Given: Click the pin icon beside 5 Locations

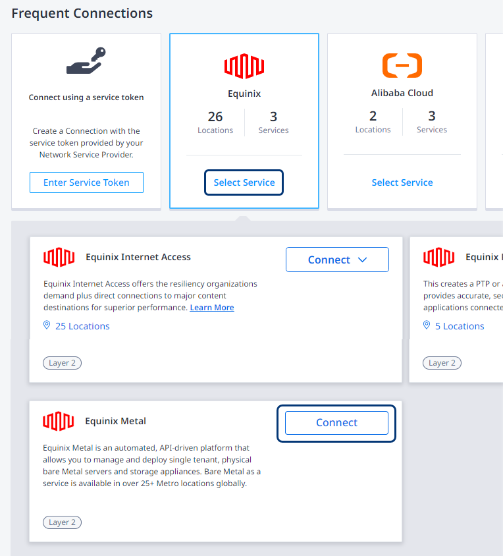Looking at the screenshot, I should click(427, 325).
